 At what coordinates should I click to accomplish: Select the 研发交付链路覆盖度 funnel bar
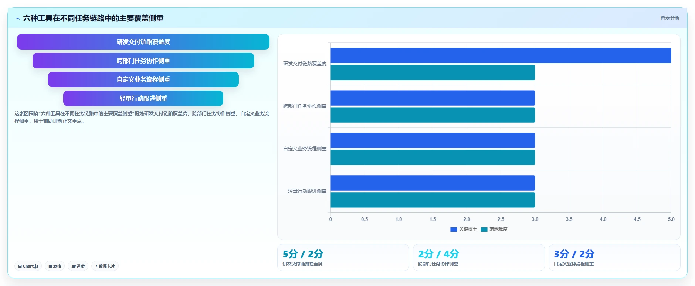point(143,42)
